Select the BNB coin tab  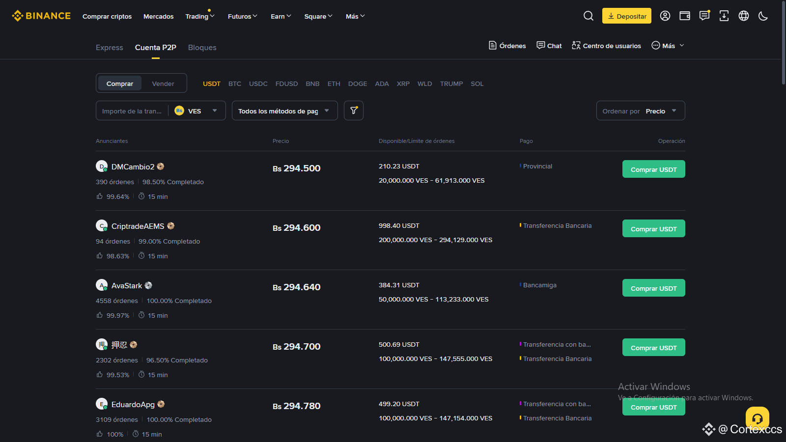[313, 83]
